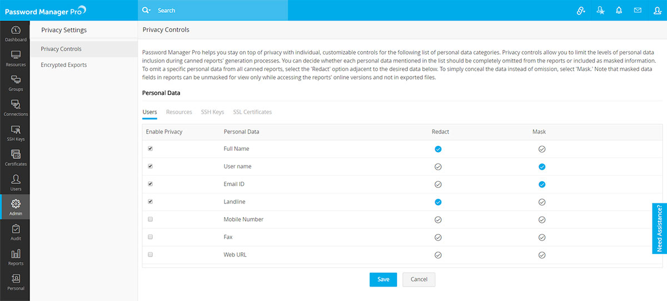Select Mask option for Landline
The height and width of the screenshot is (301, 667).
pyautogui.click(x=542, y=202)
